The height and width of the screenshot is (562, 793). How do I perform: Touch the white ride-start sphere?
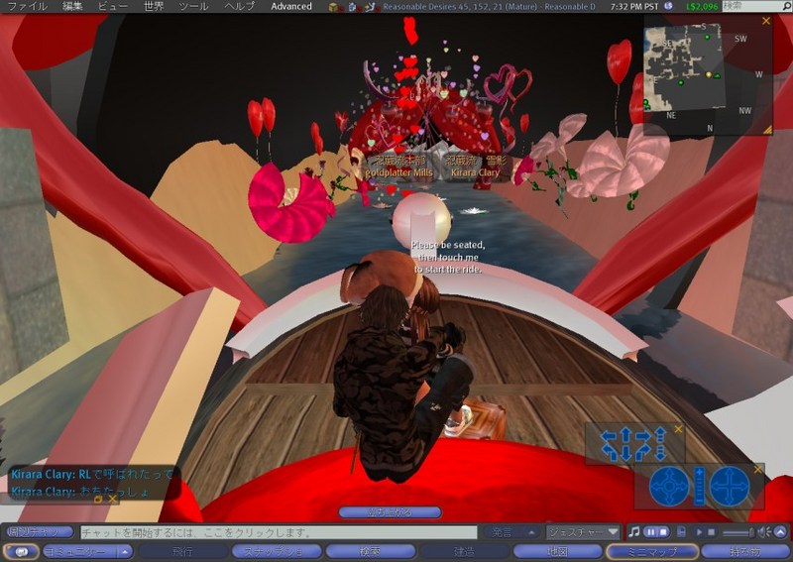[421, 220]
